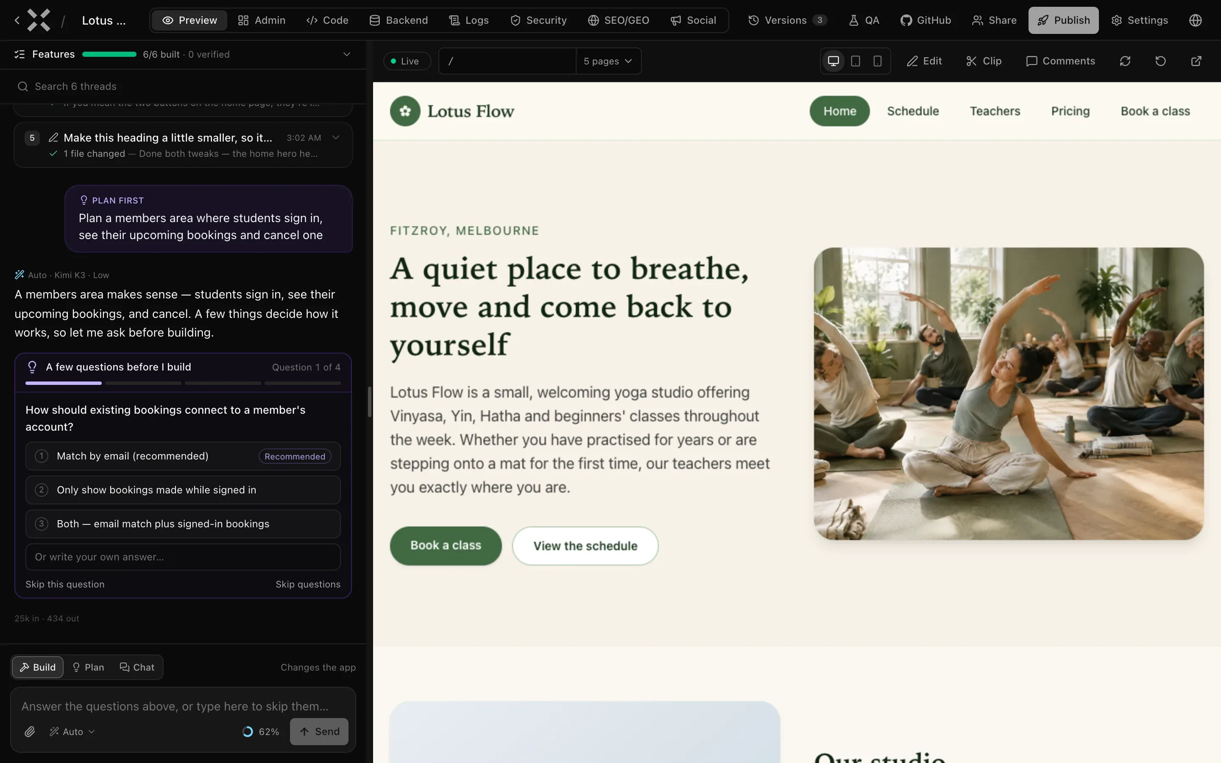Click the Features build progress bar

[x=109, y=54]
